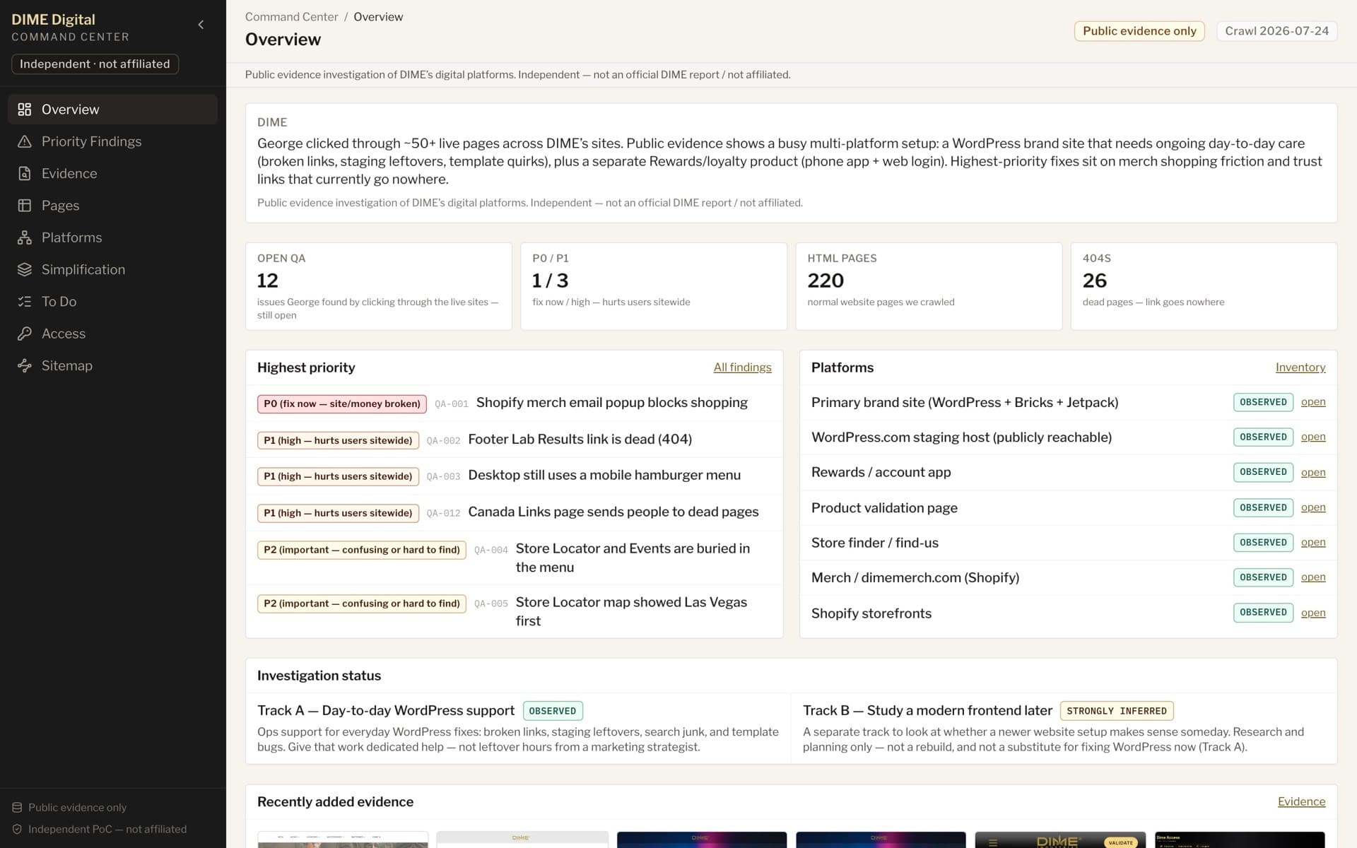1357x848 pixels.
Task: Switch to the Platforms section label
Action: [71, 237]
